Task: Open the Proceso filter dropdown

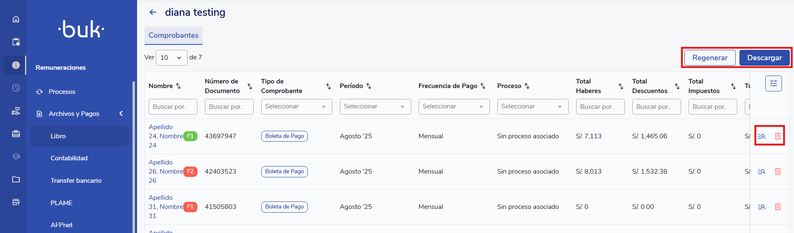Action: (532, 107)
